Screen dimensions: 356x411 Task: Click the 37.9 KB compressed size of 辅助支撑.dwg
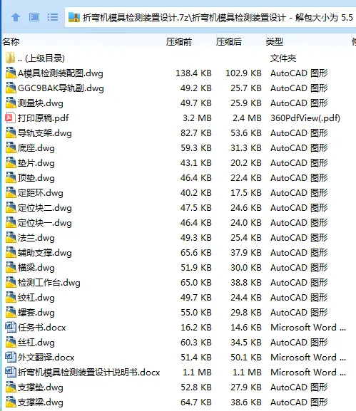pos(246,252)
